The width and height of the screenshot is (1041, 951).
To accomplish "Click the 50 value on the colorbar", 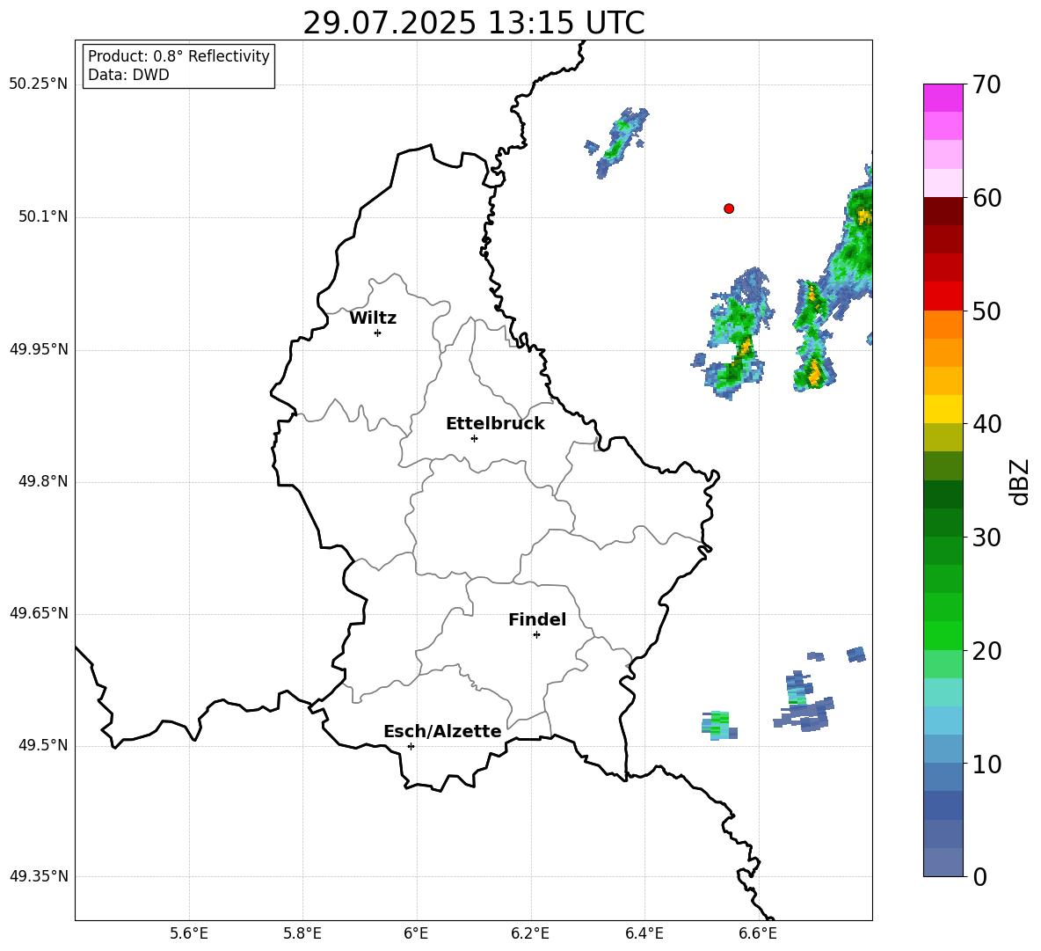I will point(986,311).
